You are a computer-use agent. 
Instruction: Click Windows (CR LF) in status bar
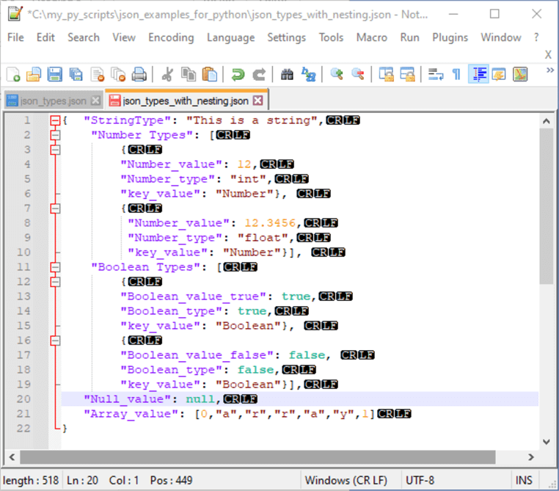(346, 480)
